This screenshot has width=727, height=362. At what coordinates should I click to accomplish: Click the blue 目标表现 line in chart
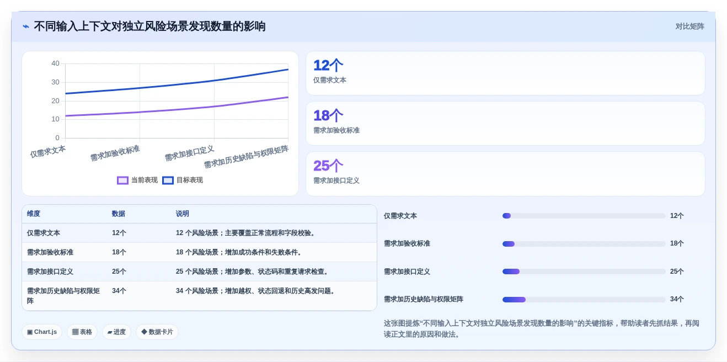177,84
